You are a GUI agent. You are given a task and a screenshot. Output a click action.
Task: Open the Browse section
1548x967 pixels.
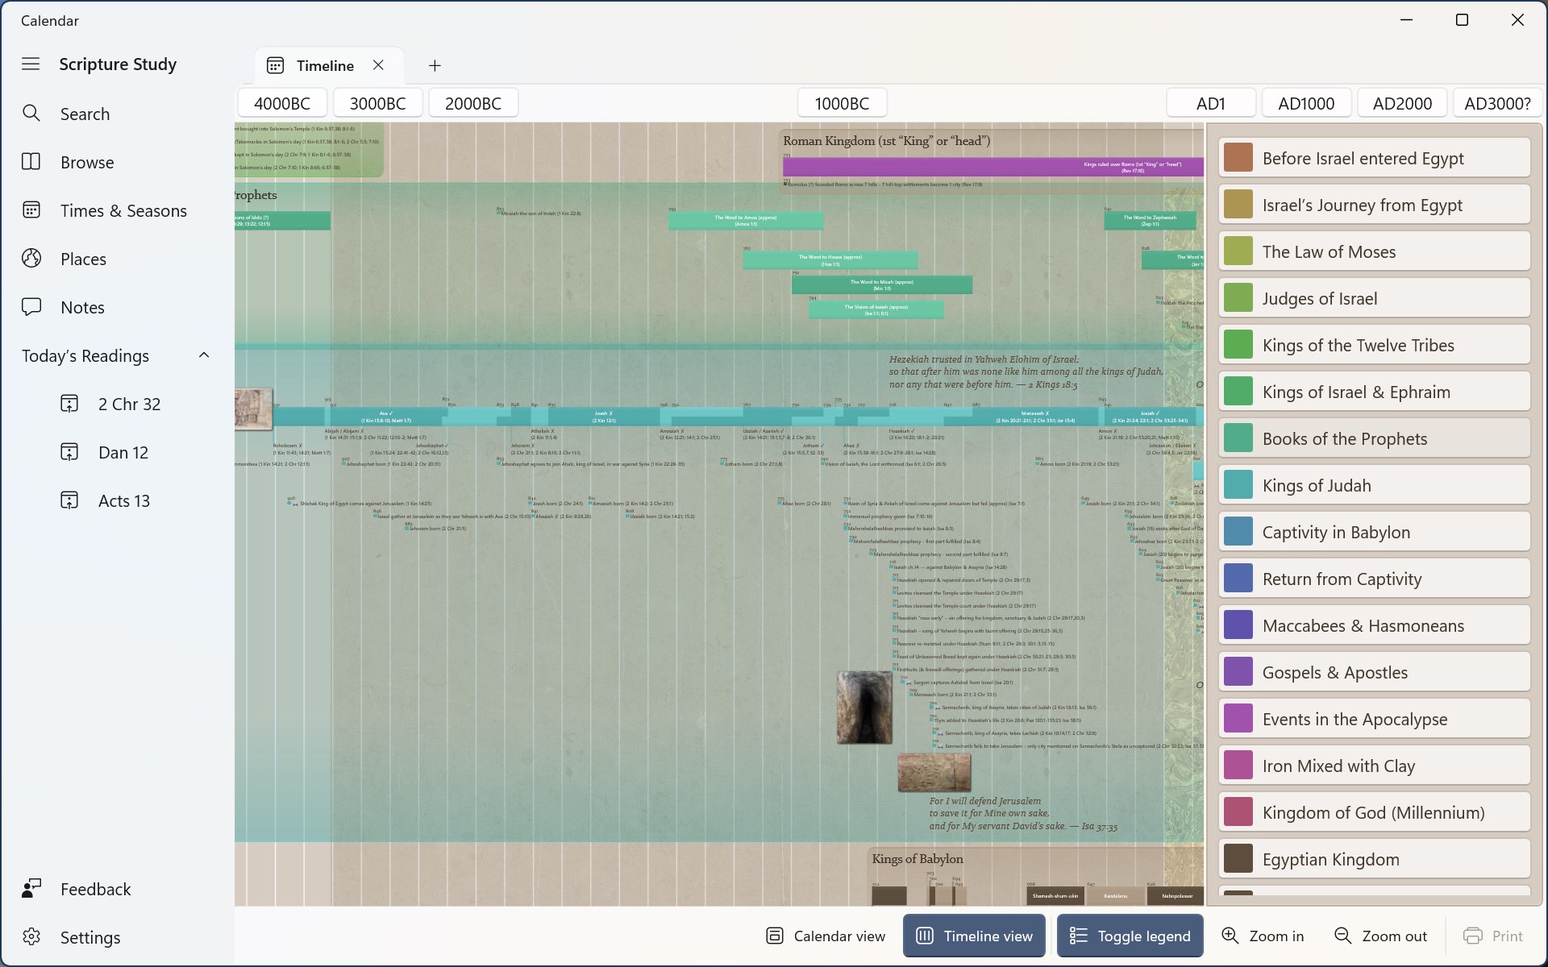point(86,162)
